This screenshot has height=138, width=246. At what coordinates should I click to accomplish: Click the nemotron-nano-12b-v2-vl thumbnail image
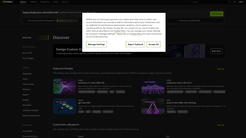153,86
